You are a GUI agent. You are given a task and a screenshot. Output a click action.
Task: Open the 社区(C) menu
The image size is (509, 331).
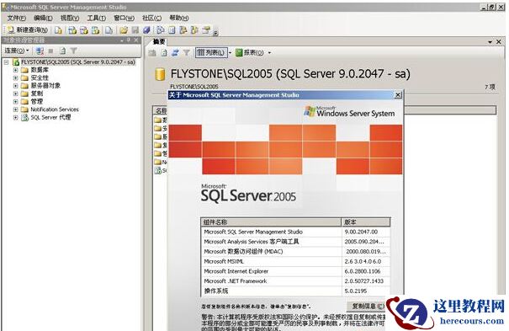pos(151,18)
